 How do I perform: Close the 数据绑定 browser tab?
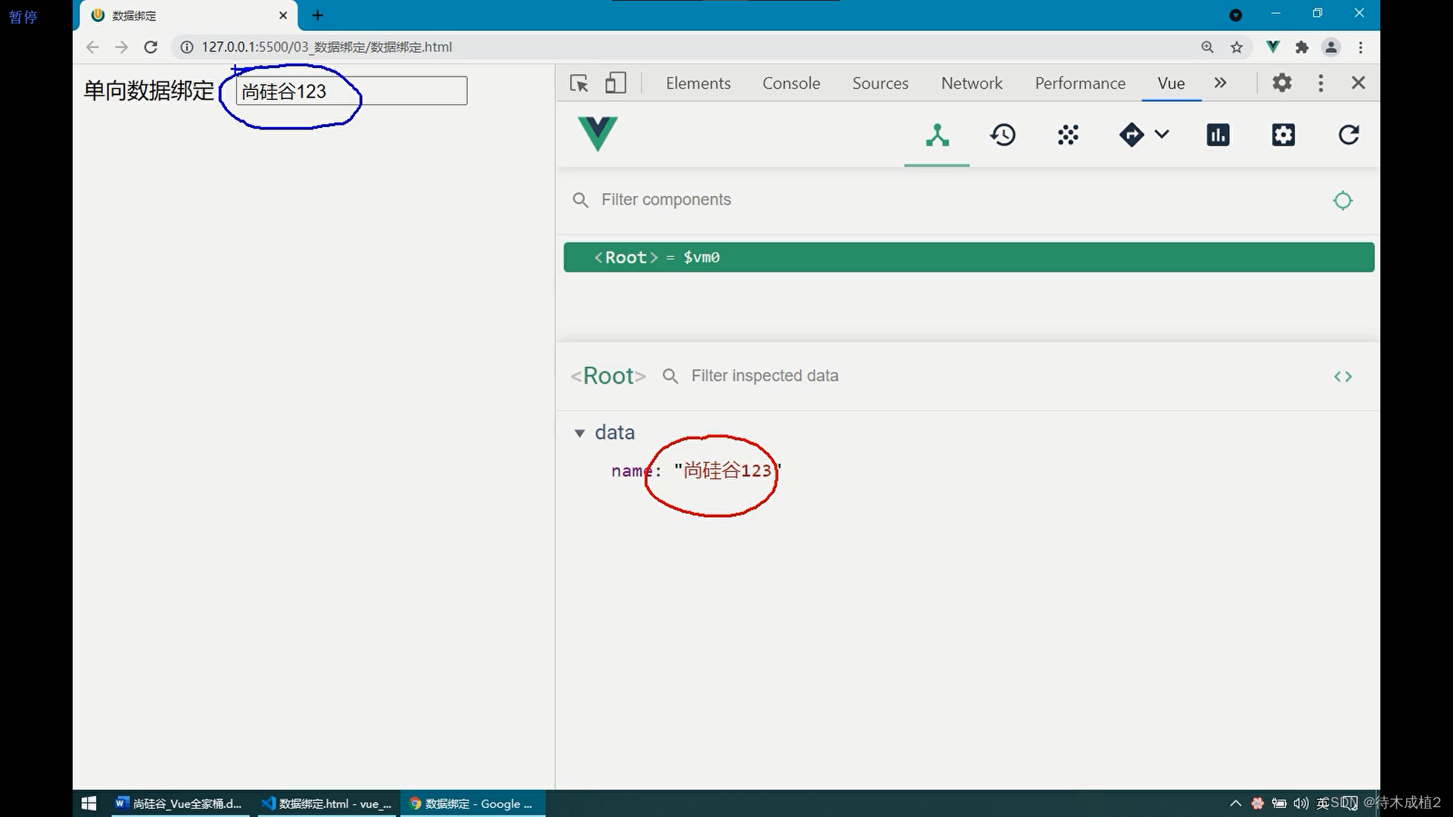283,15
